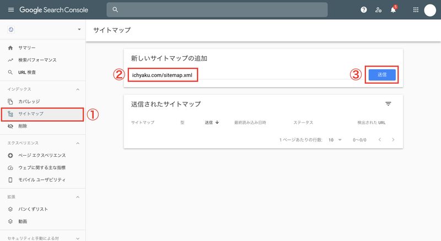Screen dimensions: 441x241
Task: Click trend icon beside 検索パフォーマンス
Action: tap(10, 60)
